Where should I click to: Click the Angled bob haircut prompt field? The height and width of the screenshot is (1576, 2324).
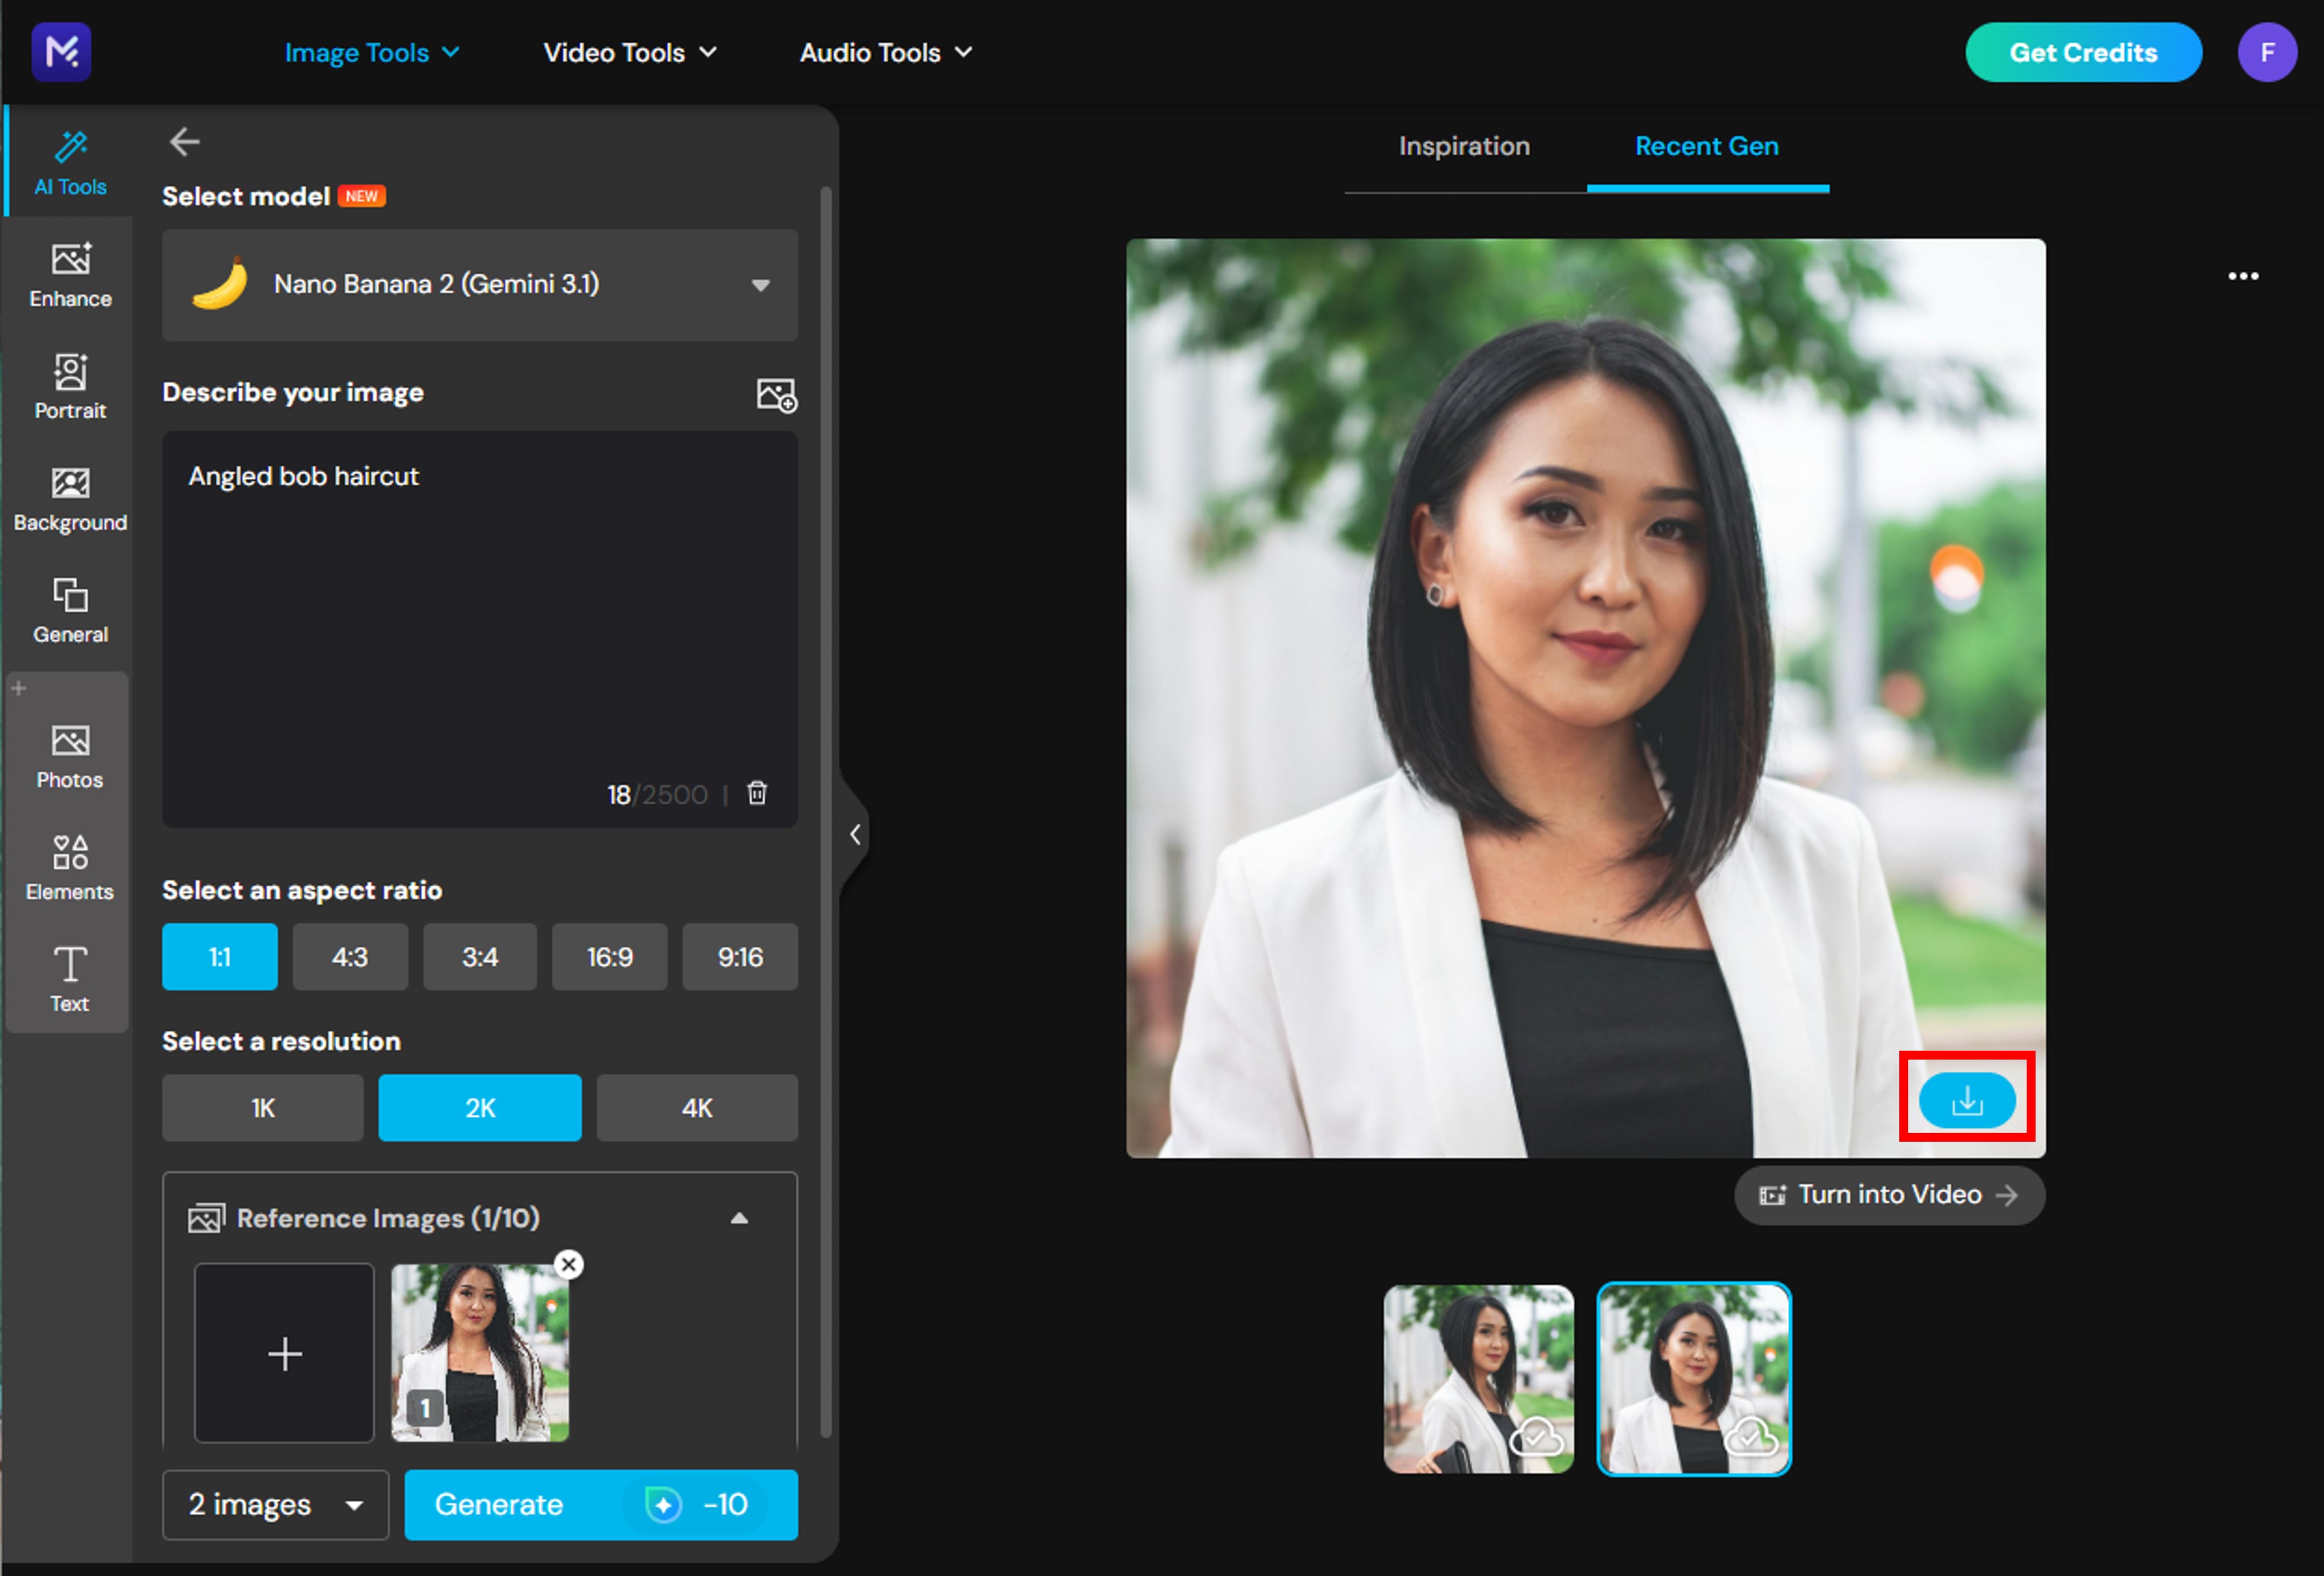click(x=480, y=628)
